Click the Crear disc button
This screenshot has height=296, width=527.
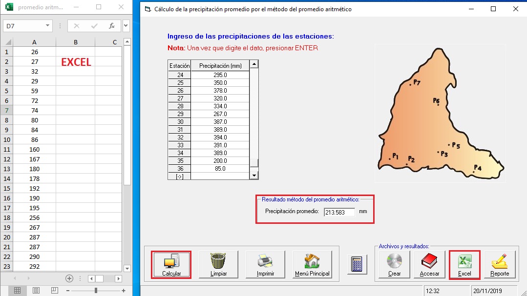[394, 264]
